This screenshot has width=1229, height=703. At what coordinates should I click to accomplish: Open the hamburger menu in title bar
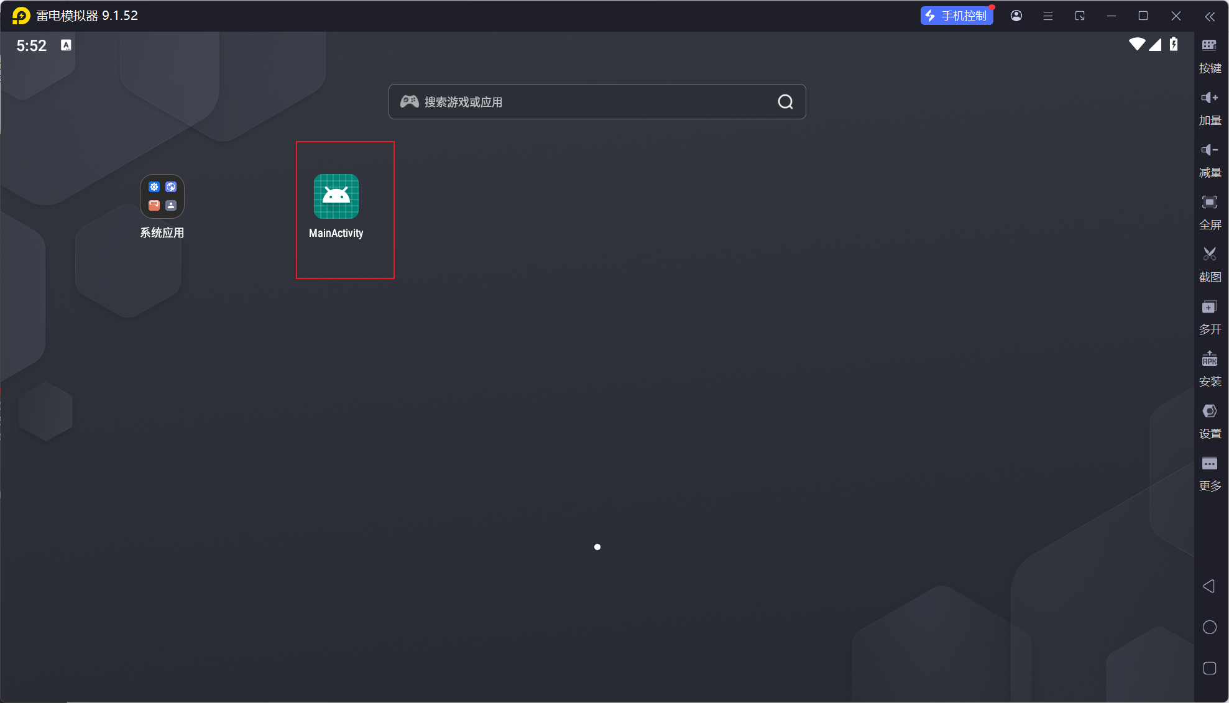[1048, 16]
